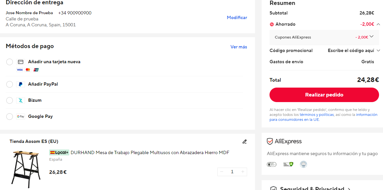Viewport: 383px width, 190px height.
Task: Click Escribe el código aquí promo field
Action: pyautogui.click(x=351, y=50)
